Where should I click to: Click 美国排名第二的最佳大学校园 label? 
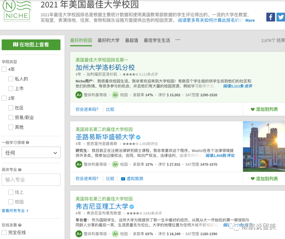[x=104, y=130]
